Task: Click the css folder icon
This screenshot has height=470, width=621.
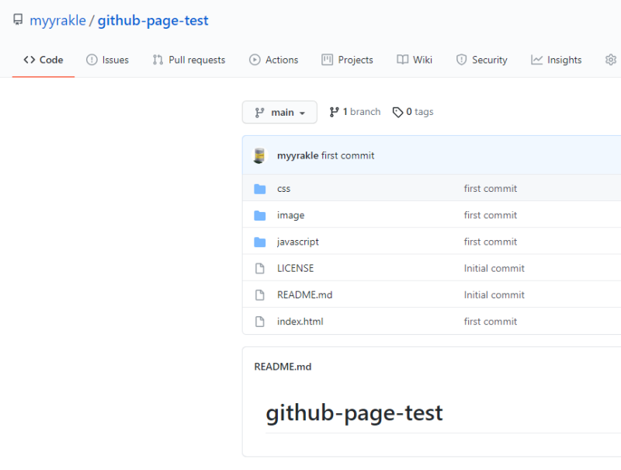Action: (260, 189)
